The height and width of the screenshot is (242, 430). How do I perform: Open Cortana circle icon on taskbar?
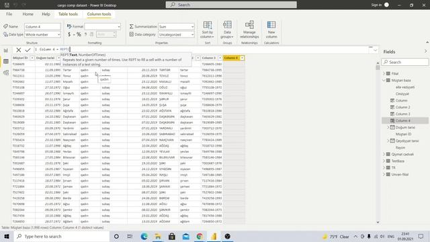click(x=116, y=236)
